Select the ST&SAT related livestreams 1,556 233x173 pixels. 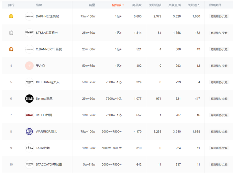pyautogui.click(x=177, y=33)
